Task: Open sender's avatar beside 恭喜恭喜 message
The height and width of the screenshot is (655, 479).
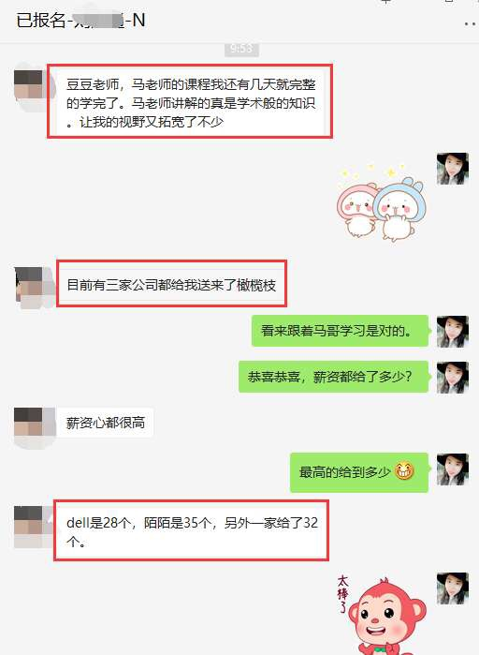Action: tap(453, 378)
